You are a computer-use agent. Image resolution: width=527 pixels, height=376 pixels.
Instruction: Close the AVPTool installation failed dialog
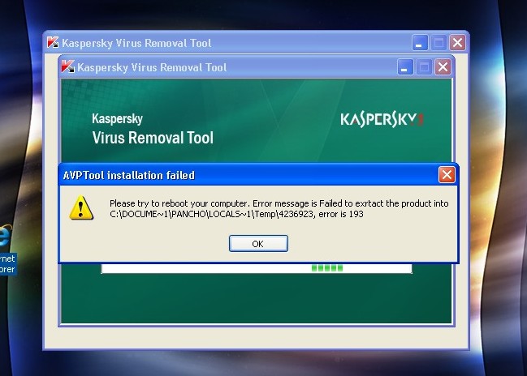(x=447, y=175)
